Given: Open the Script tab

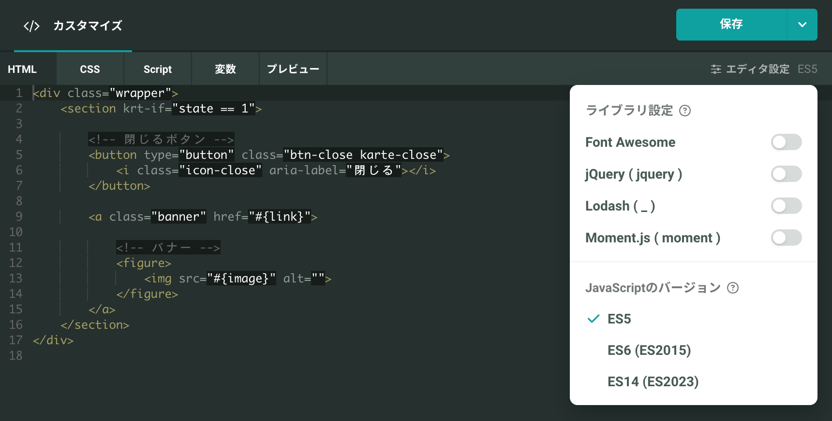Looking at the screenshot, I should click(158, 69).
